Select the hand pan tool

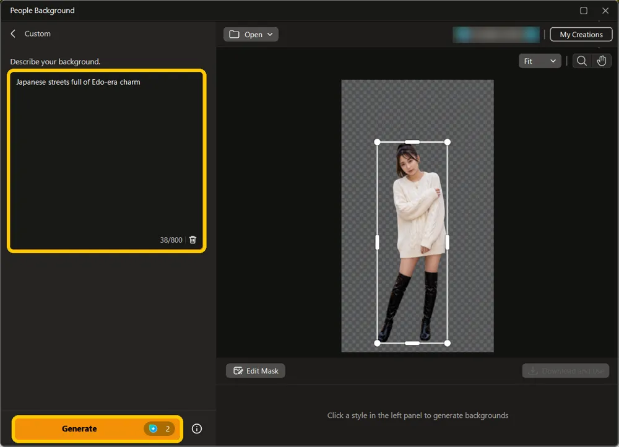(x=601, y=61)
